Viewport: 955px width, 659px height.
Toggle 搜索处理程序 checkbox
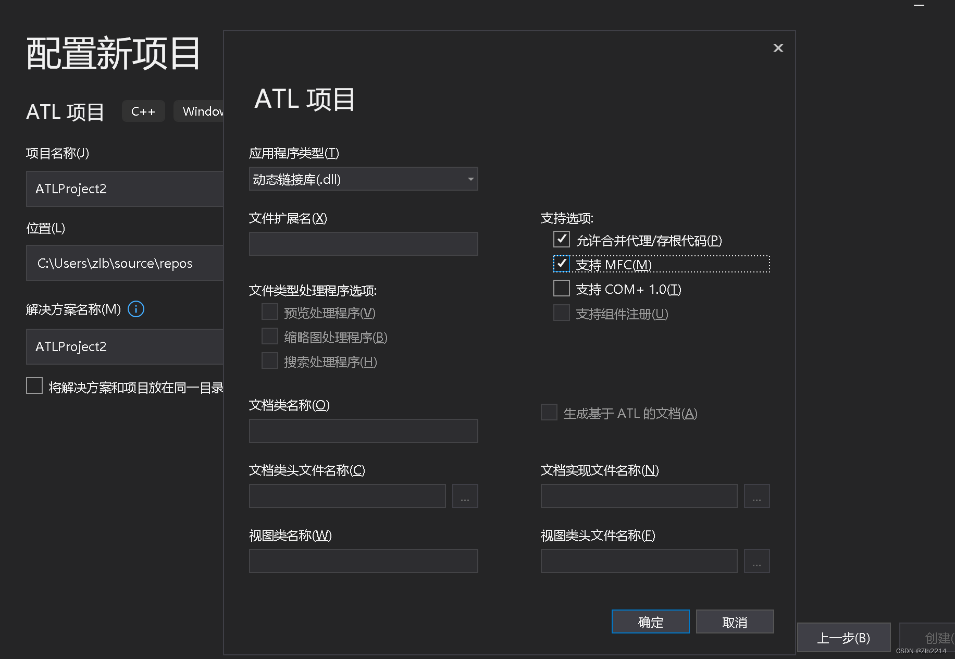pos(269,360)
